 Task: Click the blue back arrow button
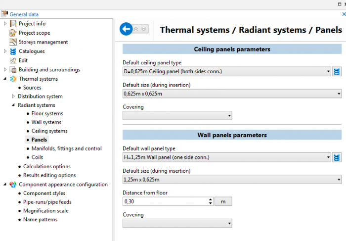(126, 29)
